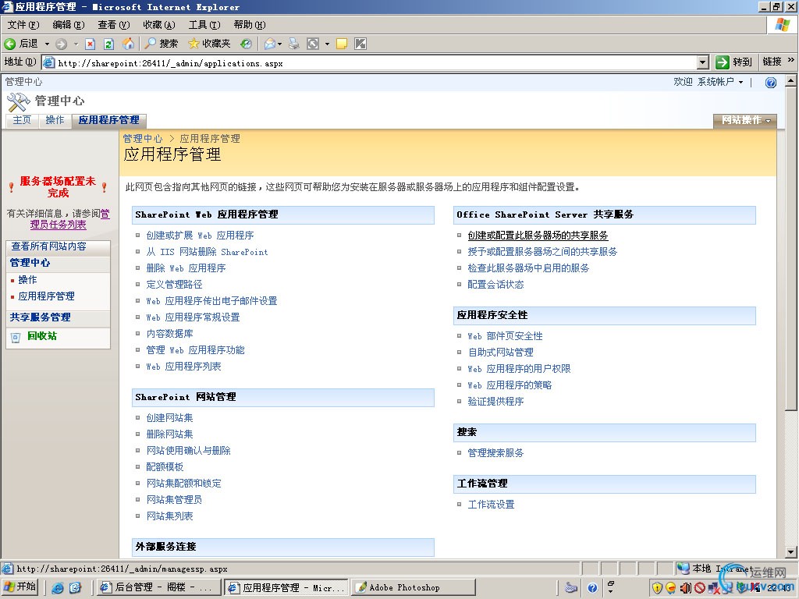799x599 pixels.
Task: Click the Refresh page icon
Action: 108,44
